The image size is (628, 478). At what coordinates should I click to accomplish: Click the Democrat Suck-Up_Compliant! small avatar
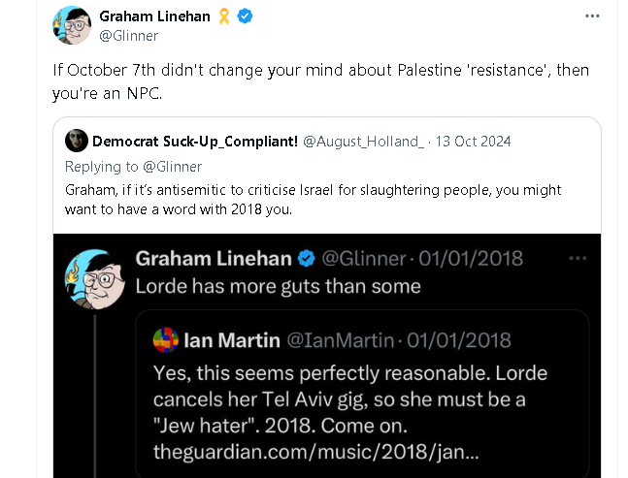click(x=77, y=142)
